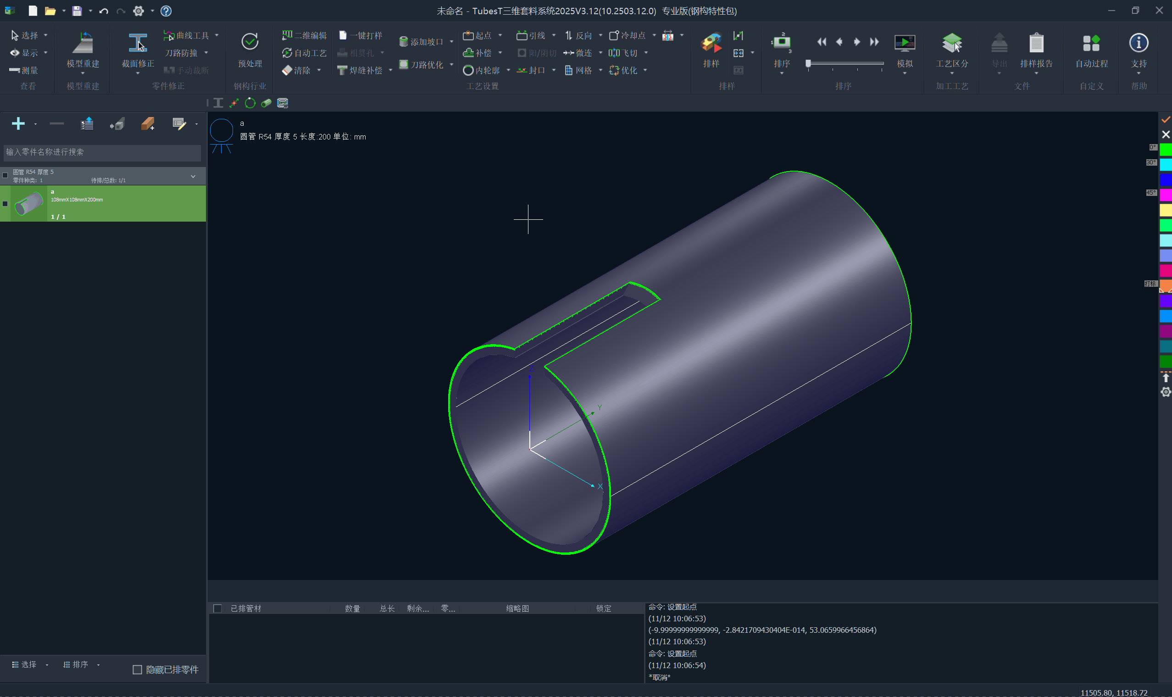Image resolution: width=1172 pixels, height=697 pixels.
Task: Start nesting with the 排样 icon
Action: (x=711, y=44)
